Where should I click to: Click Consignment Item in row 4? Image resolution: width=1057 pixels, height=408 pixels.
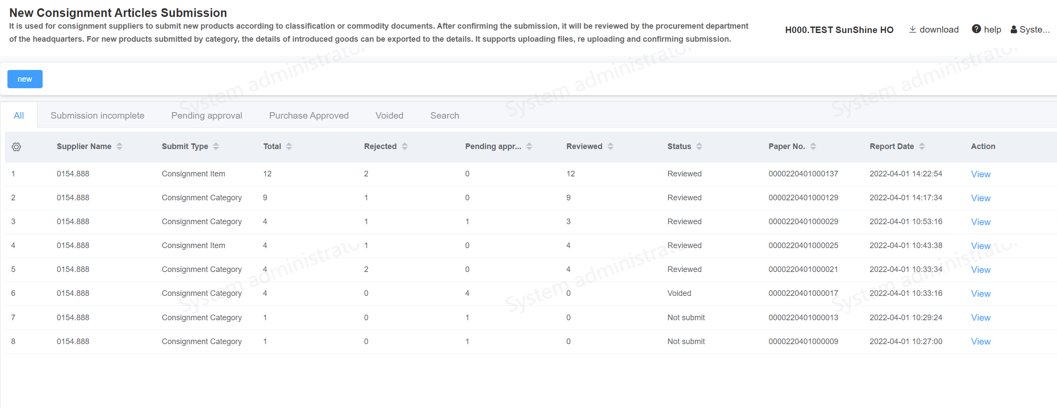tap(193, 245)
